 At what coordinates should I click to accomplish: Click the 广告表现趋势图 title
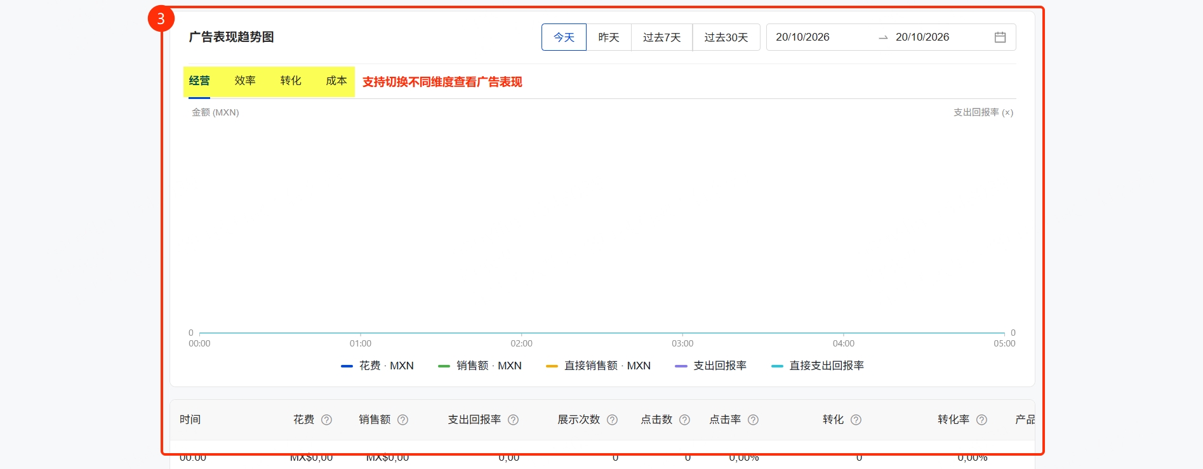tap(231, 37)
